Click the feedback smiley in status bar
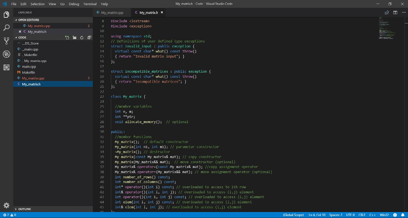 [x=395, y=215]
